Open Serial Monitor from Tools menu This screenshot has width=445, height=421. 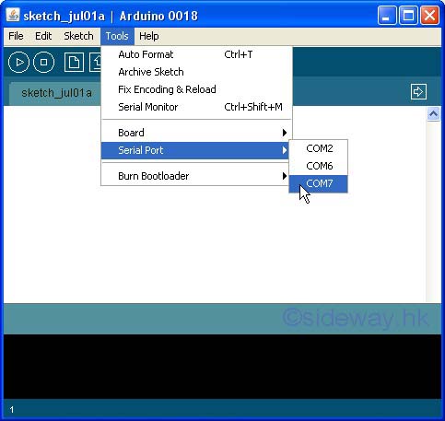196,107
